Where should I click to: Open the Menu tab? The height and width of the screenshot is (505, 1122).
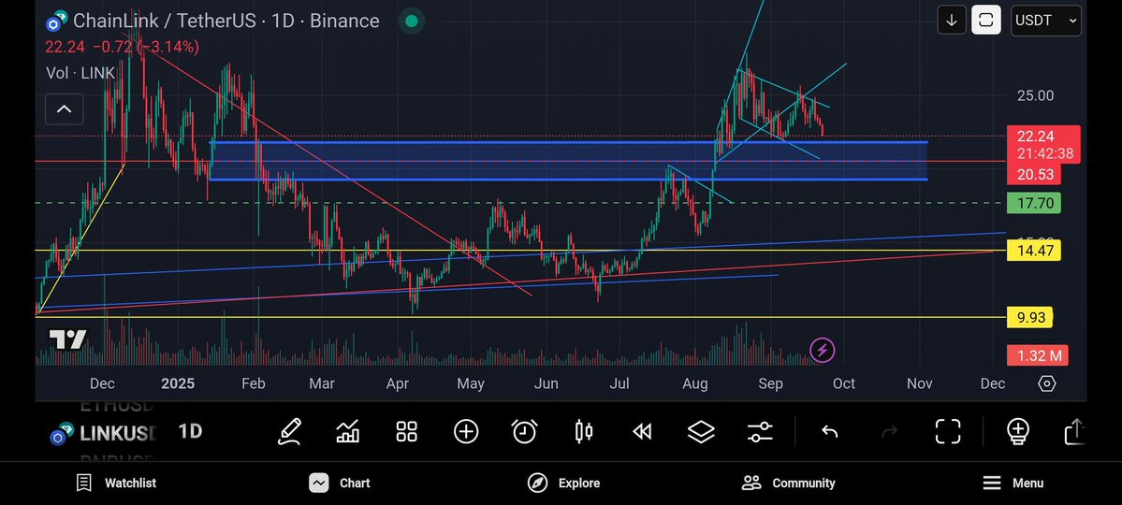1013,483
